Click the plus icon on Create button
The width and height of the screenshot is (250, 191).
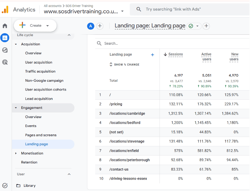(x=22, y=25)
